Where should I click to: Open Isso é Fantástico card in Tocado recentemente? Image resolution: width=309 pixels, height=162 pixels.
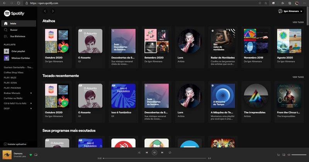pos(123,102)
